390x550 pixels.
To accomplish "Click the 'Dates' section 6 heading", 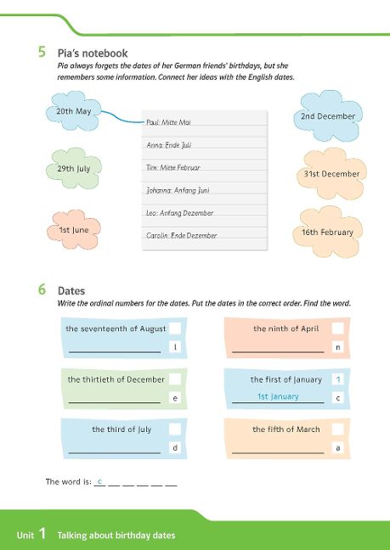I will tap(71, 291).
